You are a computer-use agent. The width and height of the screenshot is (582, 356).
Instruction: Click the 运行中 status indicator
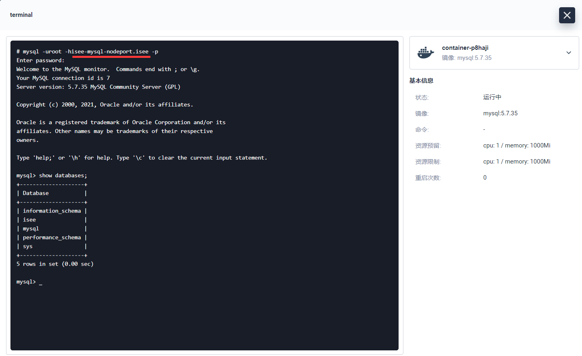click(x=492, y=97)
